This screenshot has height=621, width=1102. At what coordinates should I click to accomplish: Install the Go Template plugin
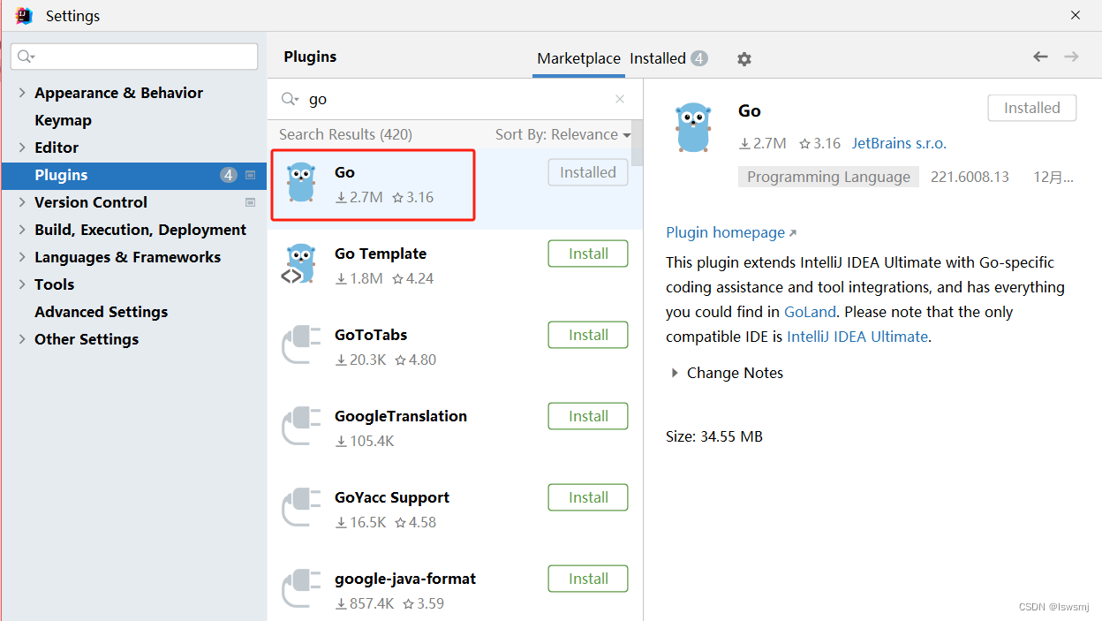pos(588,254)
